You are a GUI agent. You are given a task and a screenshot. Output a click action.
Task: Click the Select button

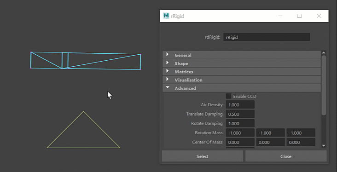[x=202, y=156]
